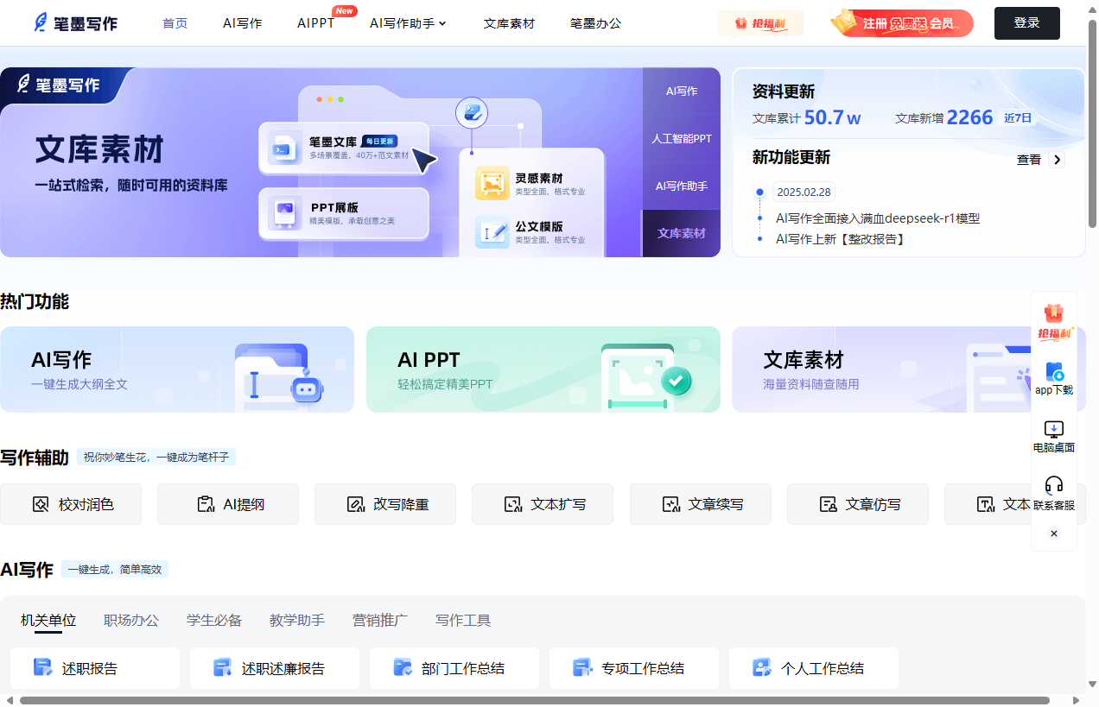Click the arrow next to 查看
This screenshot has width=1099, height=707.
click(x=1057, y=160)
